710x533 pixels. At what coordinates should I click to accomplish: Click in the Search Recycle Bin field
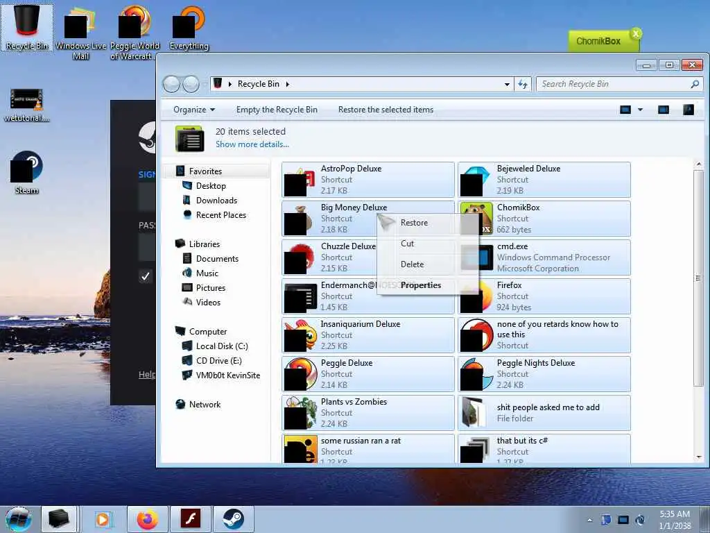[614, 84]
